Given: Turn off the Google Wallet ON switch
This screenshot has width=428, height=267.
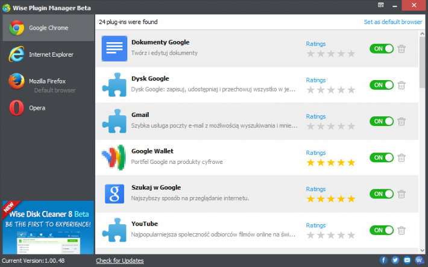Looking at the screenshot, I should tap(382, 157).
